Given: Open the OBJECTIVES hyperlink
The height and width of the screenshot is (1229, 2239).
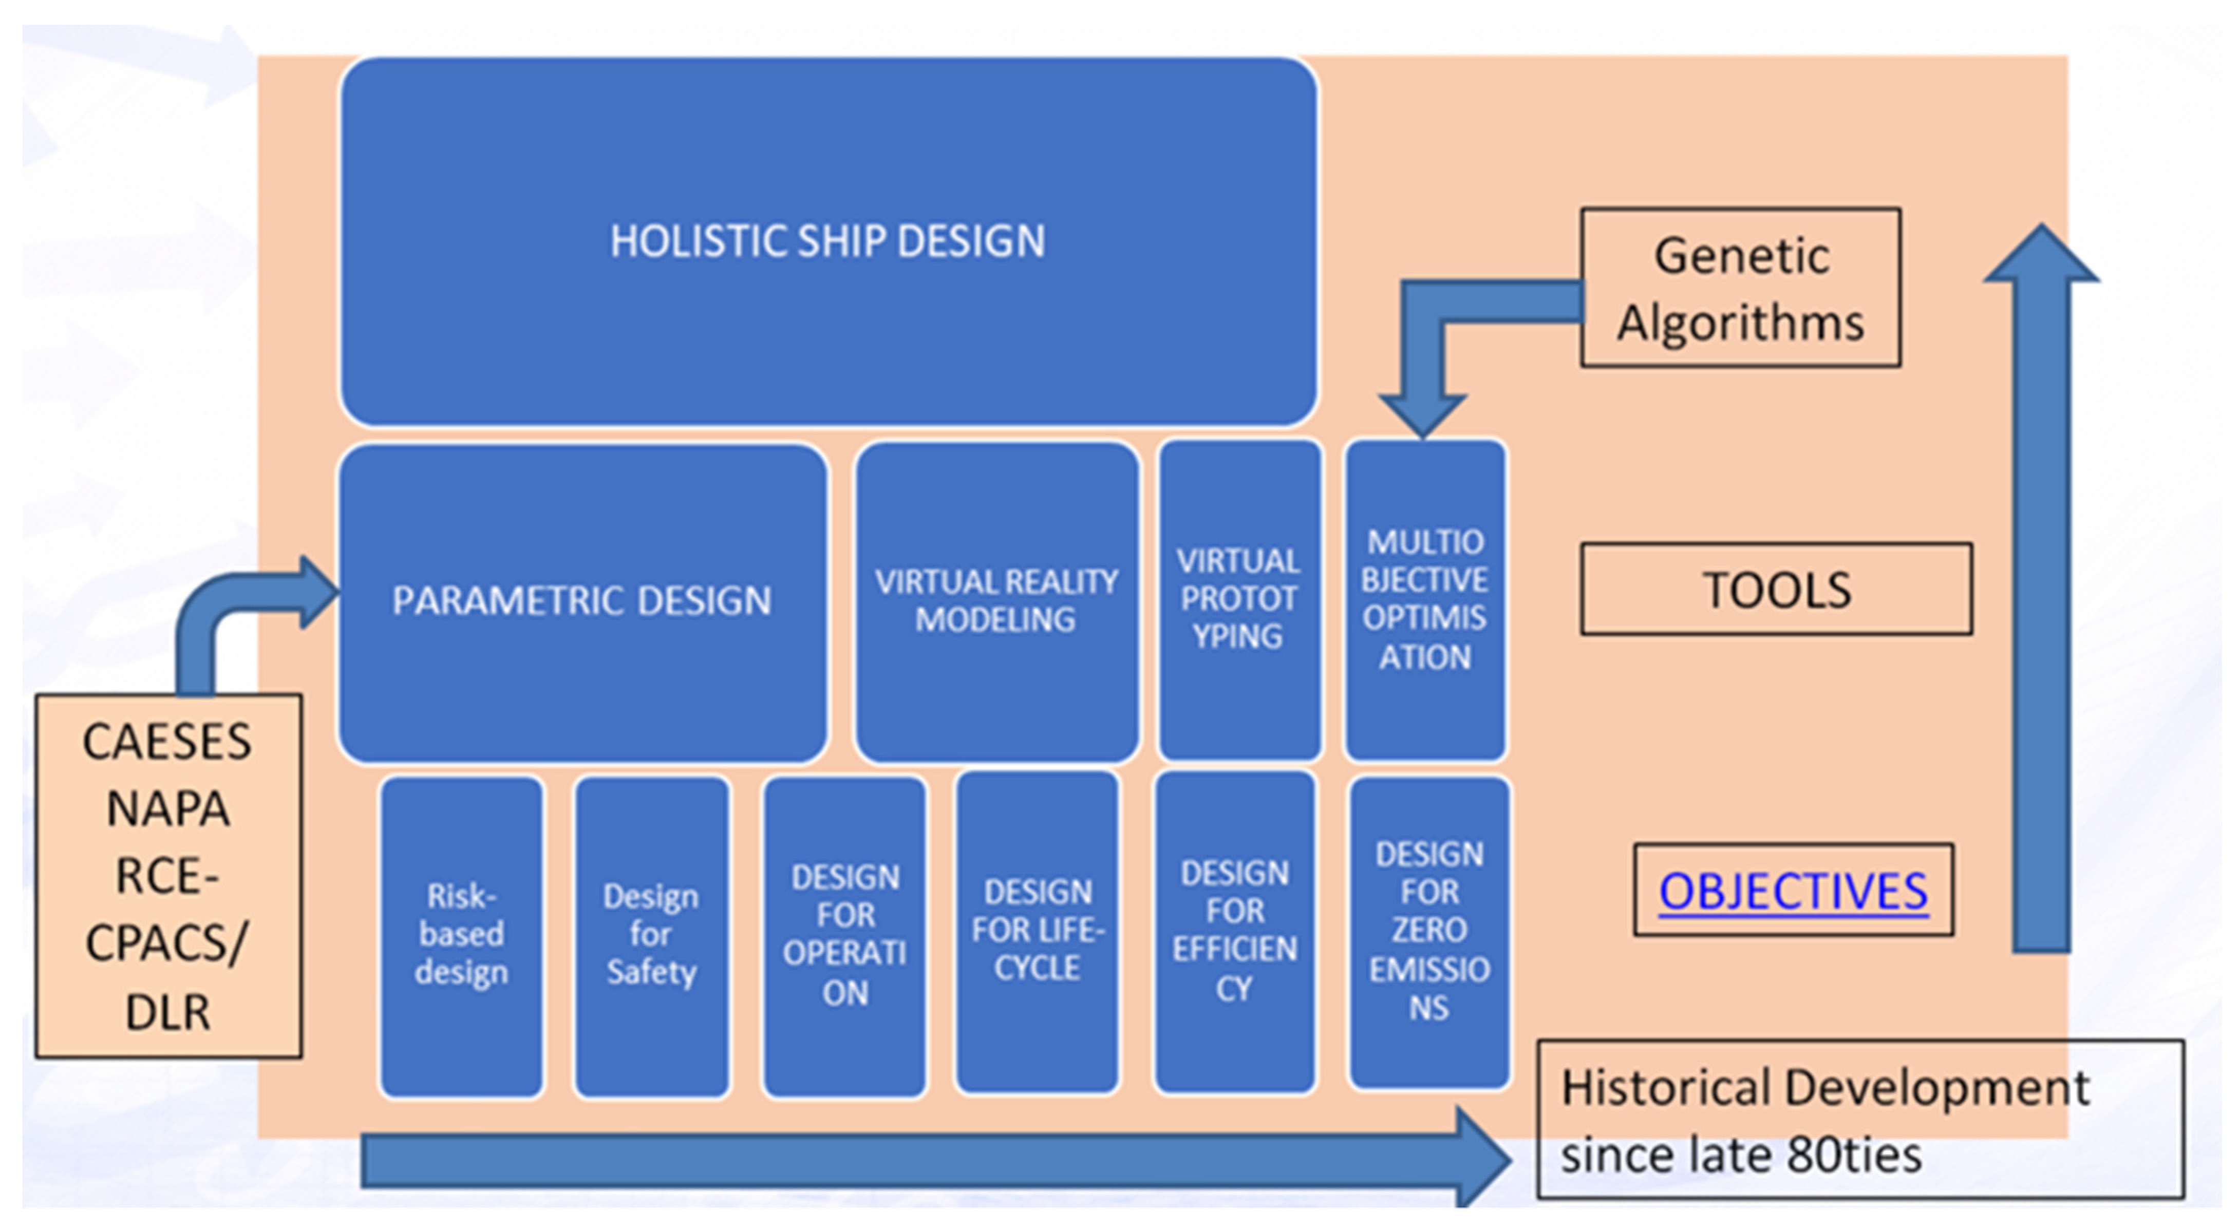Looking at the screenshot, I should tap(1793, 891).
